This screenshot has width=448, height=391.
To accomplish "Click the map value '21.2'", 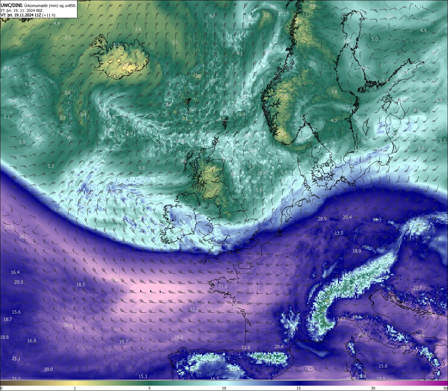I will click(16, 379).
